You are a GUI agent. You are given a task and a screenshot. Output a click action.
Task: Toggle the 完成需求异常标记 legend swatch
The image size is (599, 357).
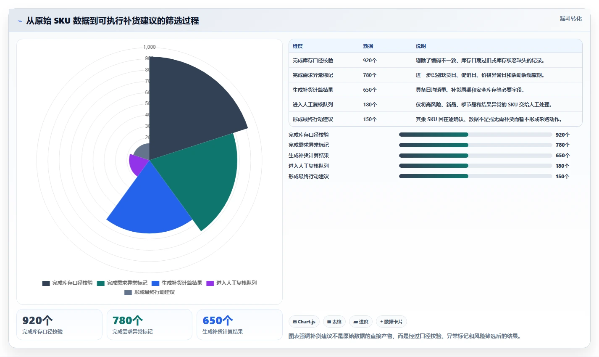(x=100, y=283)
